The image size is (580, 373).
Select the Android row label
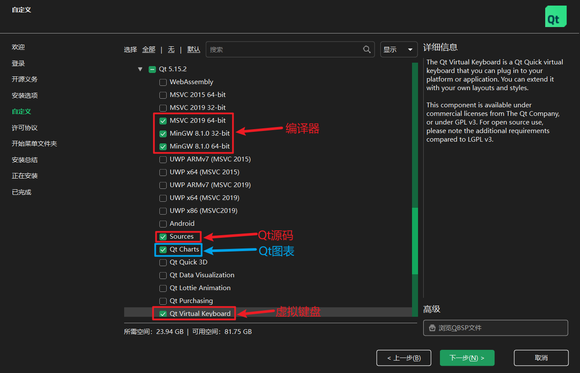click(182, 224)
